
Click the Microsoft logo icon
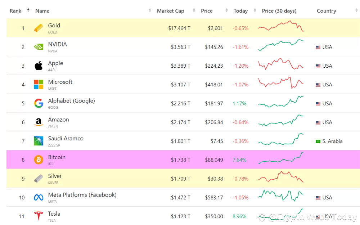point(39,84)
